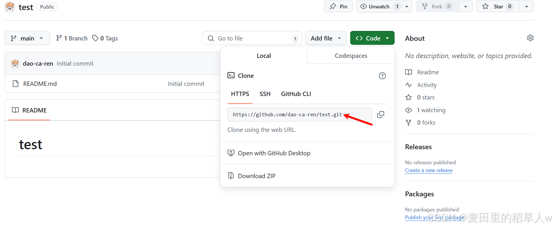Viewport: 553px width, 227px height.
Task: Select the GitHub CLI clone tab
Action: (x=296, y=94)
